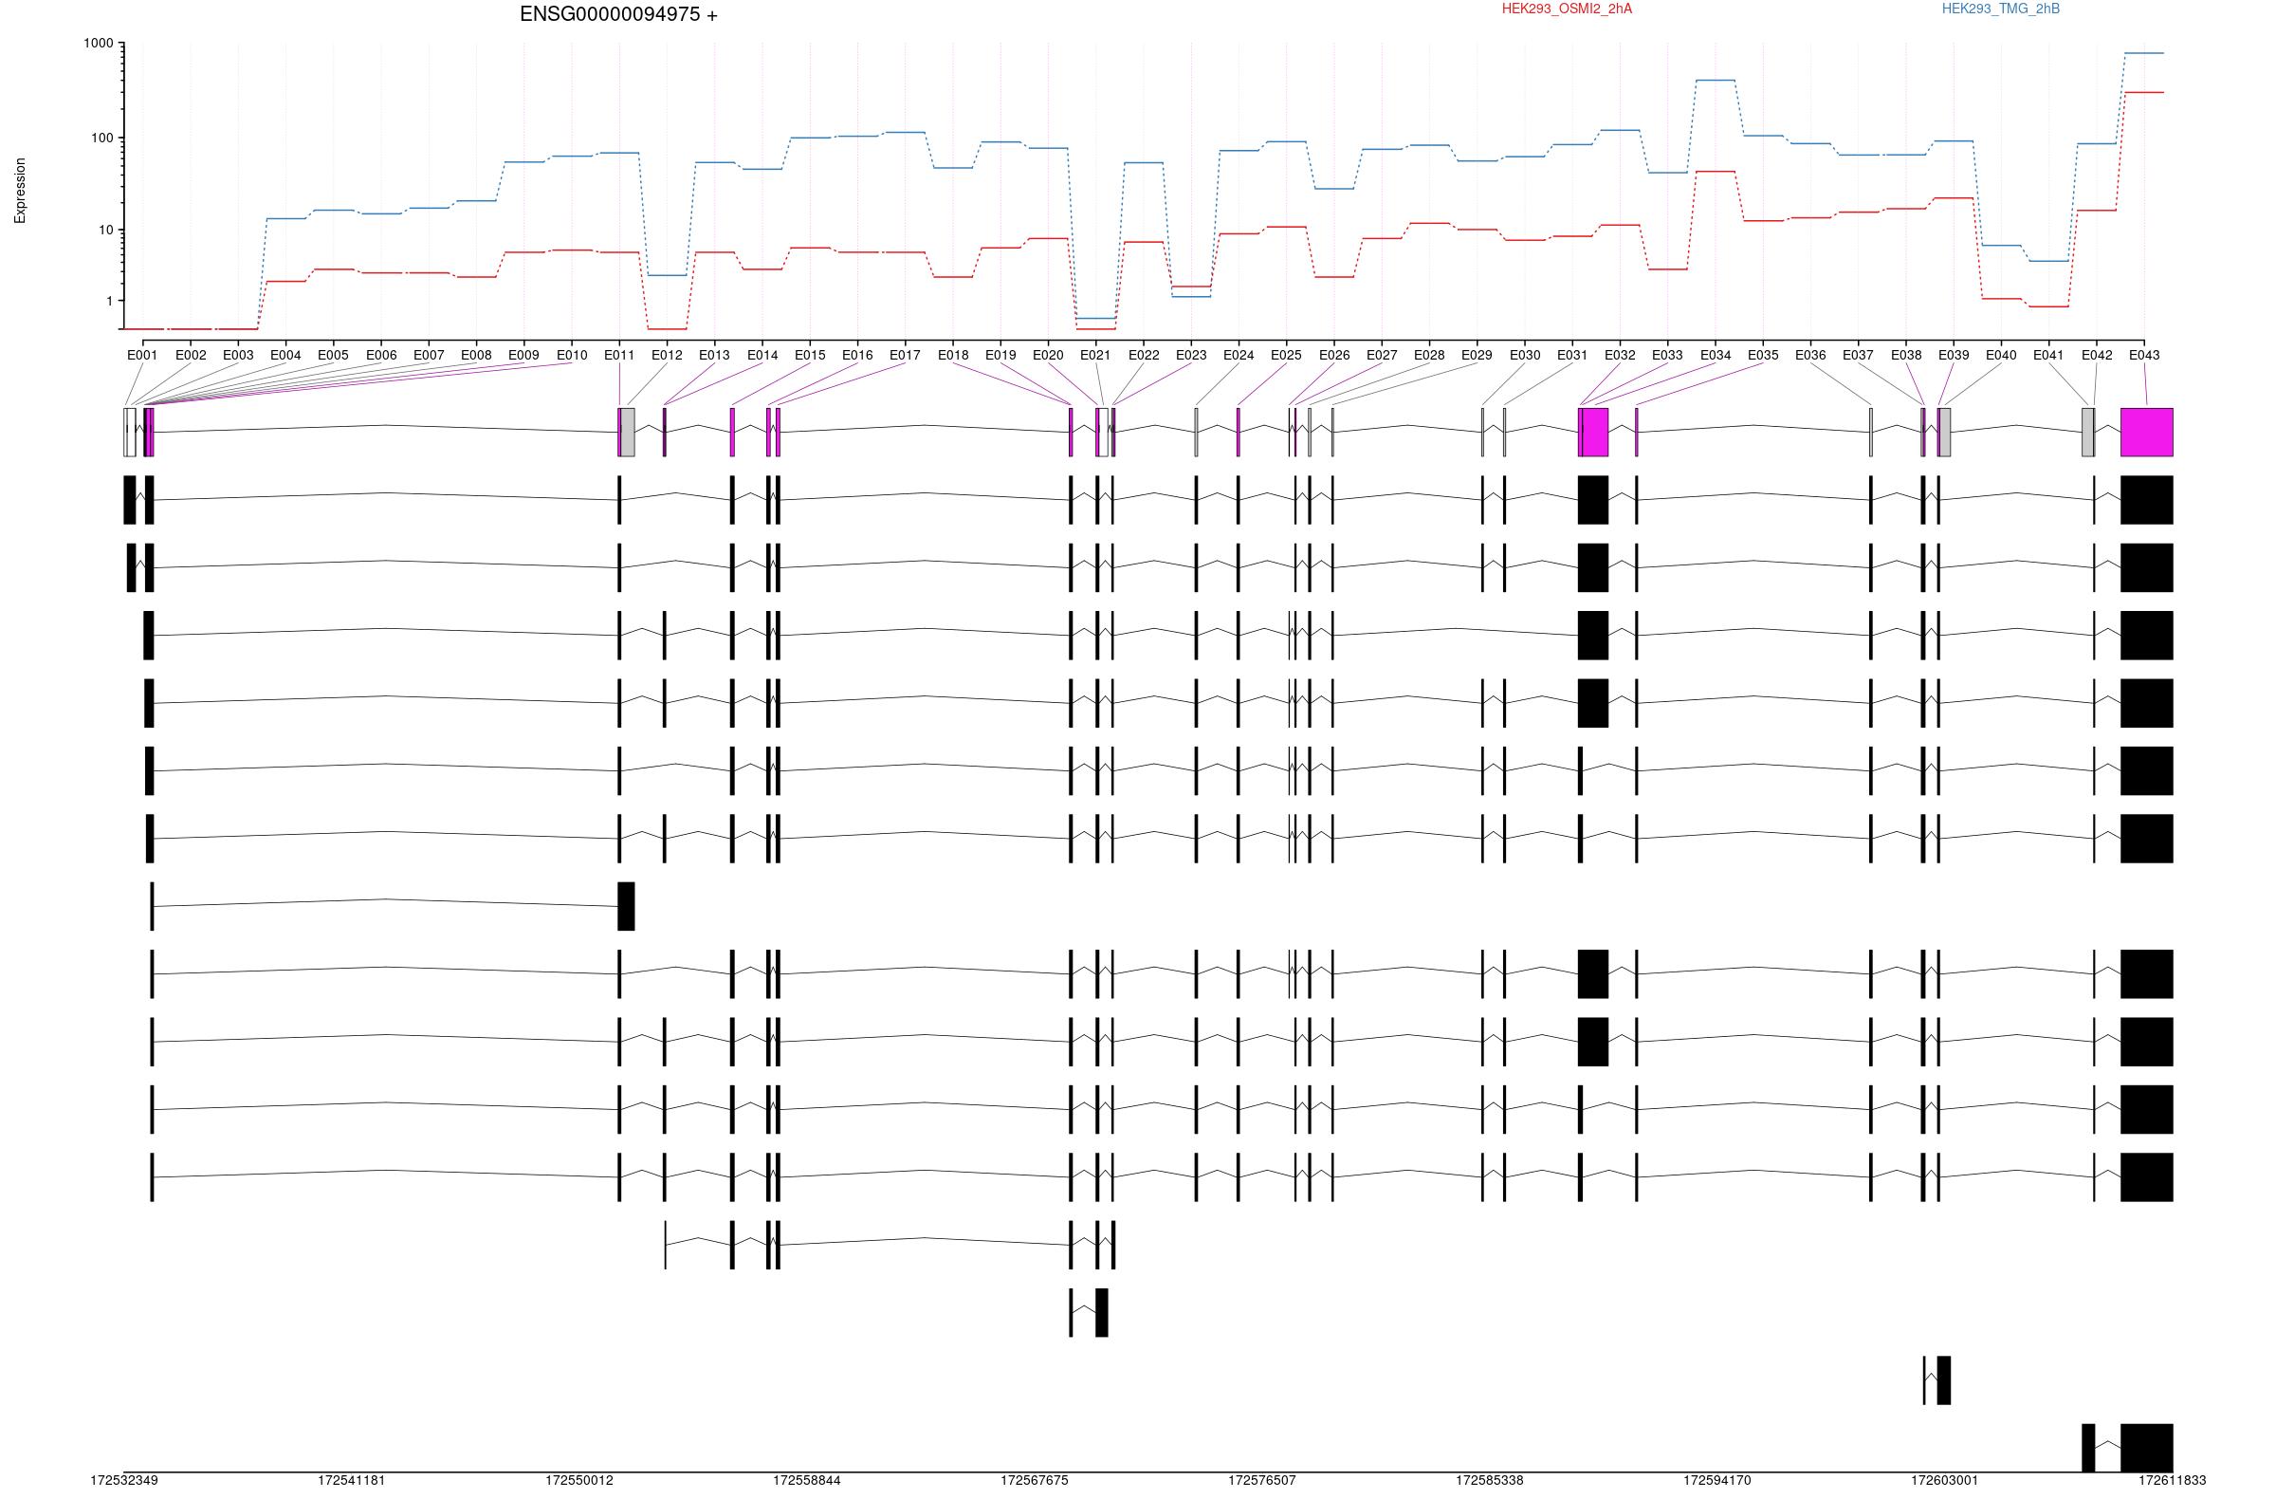Image resolution: width=2276 pixels, height=1499 pixels.
Task: Click exon label E012
Action: [x=667, y=355]
